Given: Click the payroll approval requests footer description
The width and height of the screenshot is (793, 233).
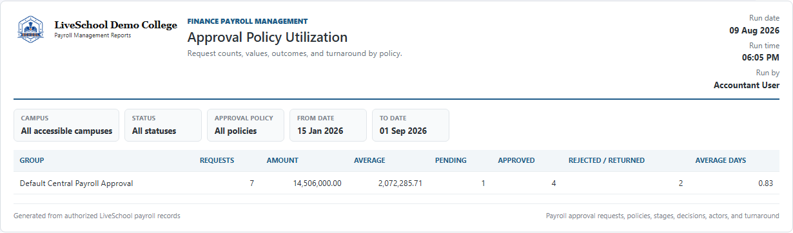Looking at the screenshot, I should tap(662, 216).
